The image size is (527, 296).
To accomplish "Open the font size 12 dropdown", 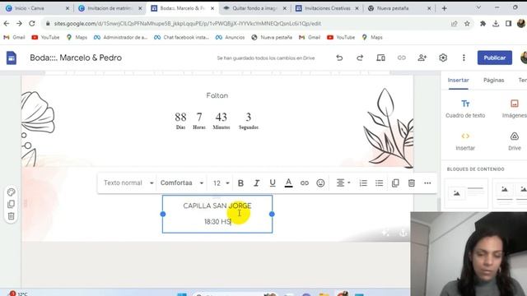I will tap(221, 183).
